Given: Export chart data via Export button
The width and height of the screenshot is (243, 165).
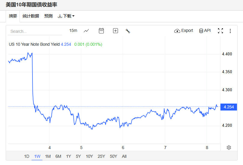Looking at the screenshot, I should pyautogui.click(x=184, y=31).
